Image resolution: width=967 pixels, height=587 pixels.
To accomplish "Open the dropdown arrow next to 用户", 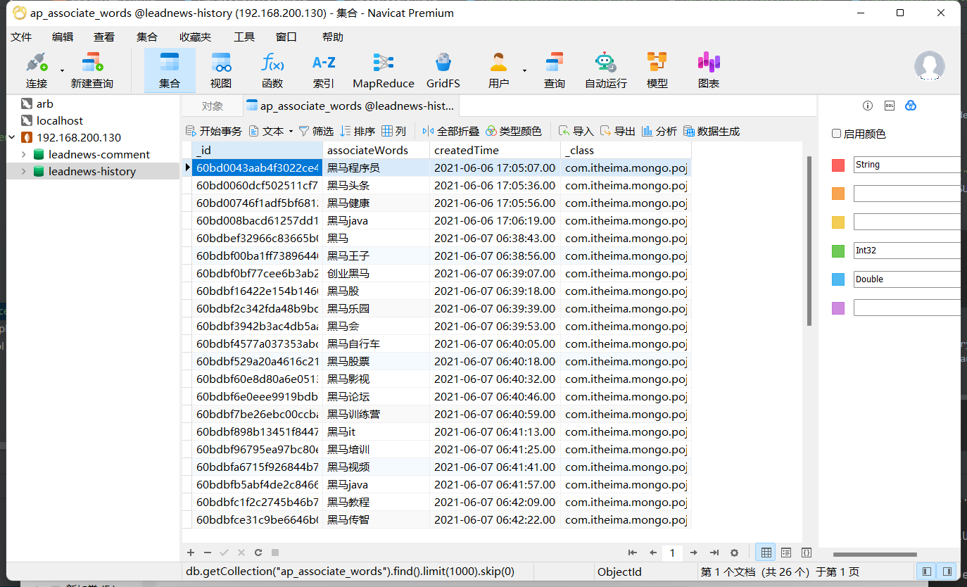I will 524,70.
